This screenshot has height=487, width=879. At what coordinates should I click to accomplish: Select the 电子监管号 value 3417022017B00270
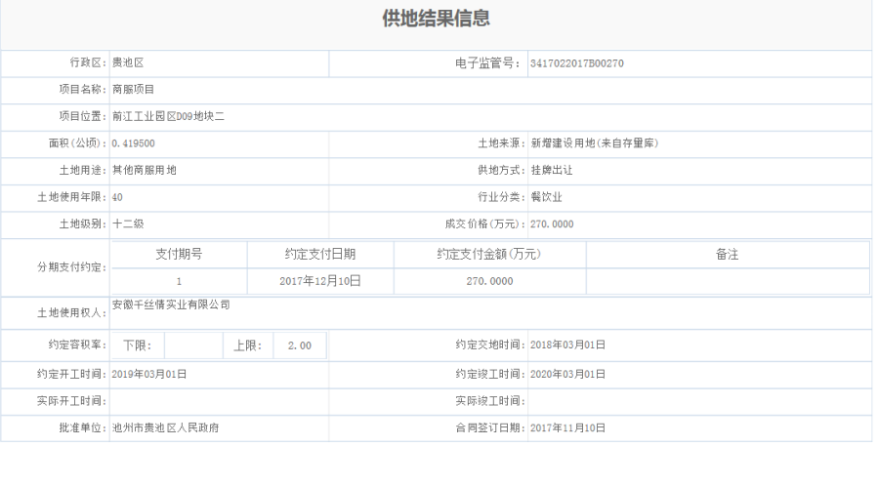(x=576, y=64)
